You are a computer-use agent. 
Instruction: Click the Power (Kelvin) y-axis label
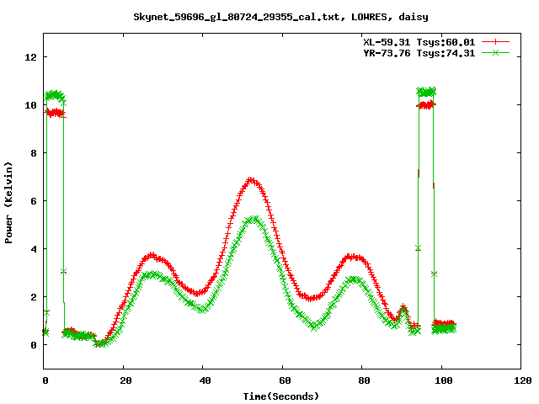(x=8, y=202)
